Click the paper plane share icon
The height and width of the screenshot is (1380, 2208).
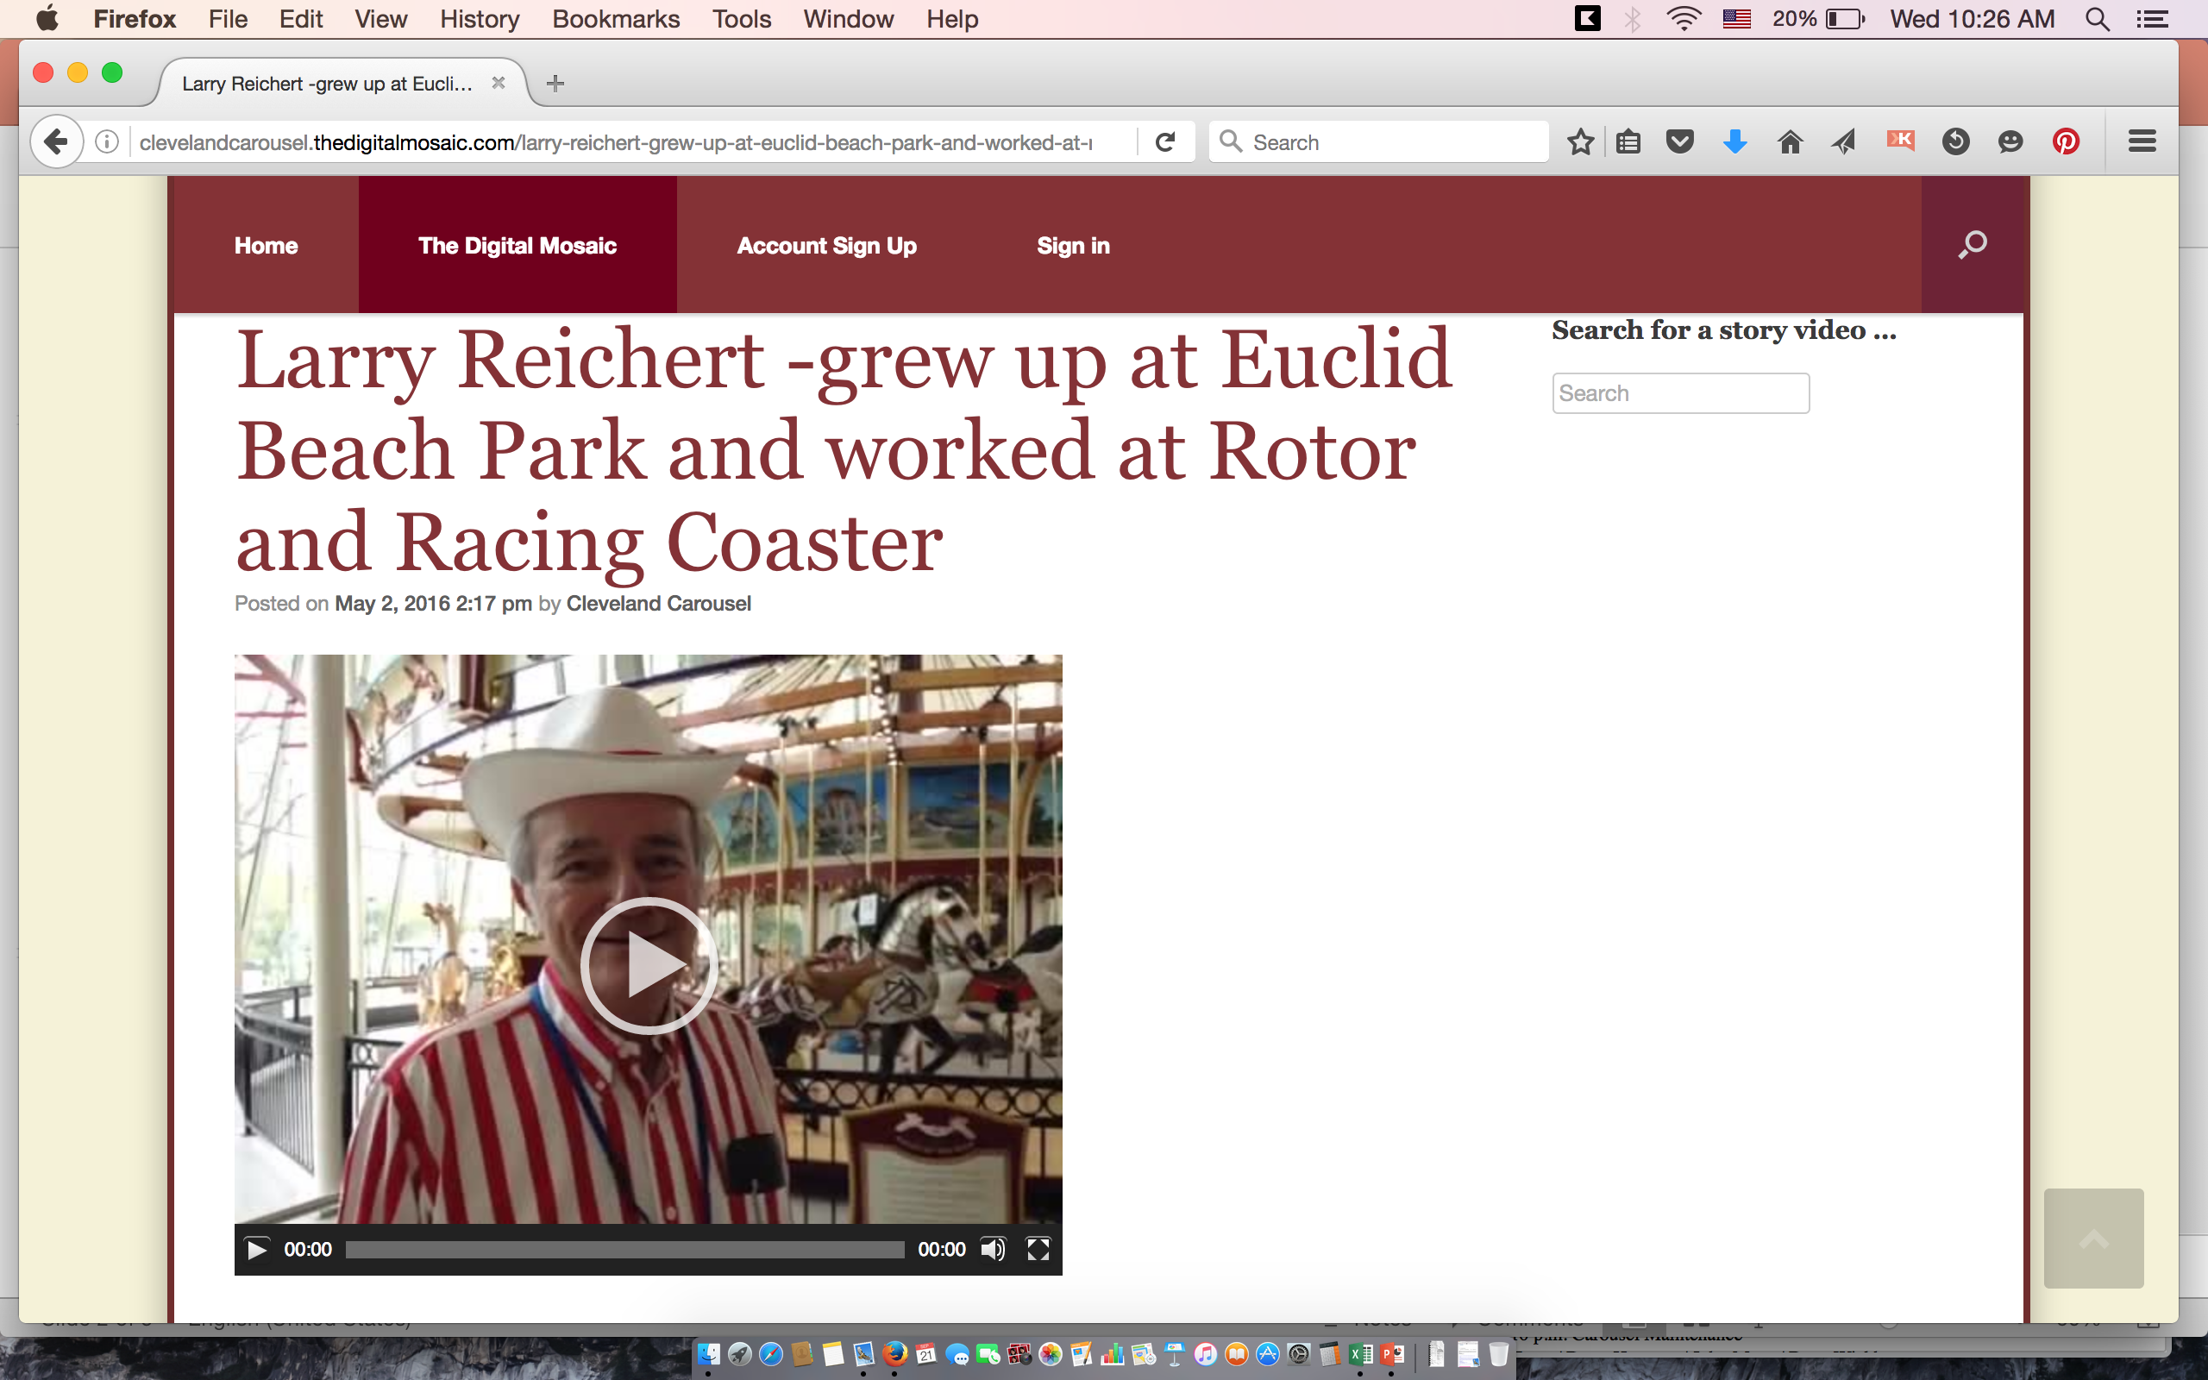1844,141
